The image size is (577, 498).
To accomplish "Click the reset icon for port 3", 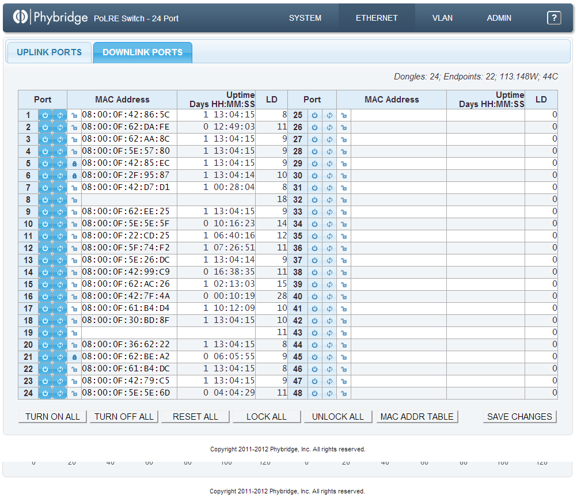I will [x=60, y=139].
